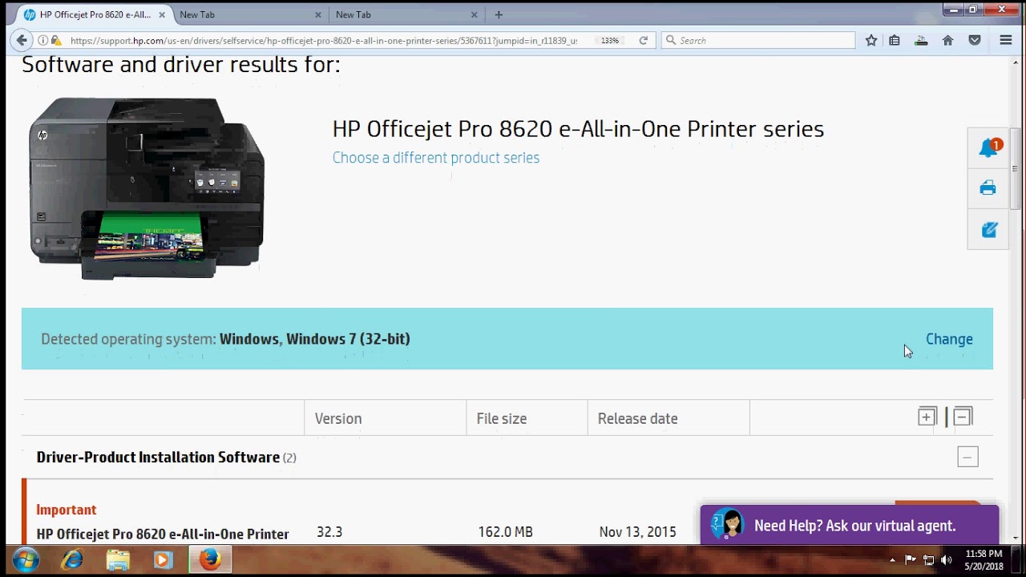The height and width of the screenshot is (577, 1026).
Task: Save to Pocket icon
Action: pyautogui.click(x=975, y=40)
